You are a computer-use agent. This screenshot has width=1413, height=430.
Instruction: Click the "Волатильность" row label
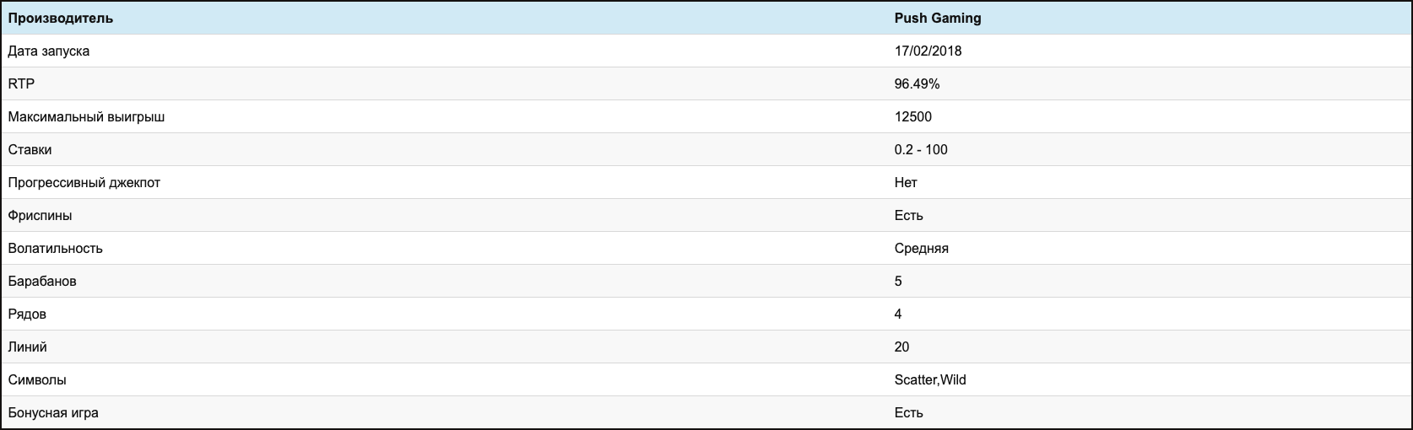55,248
